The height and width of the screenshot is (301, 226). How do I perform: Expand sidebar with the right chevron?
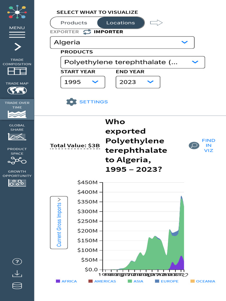(17, 47)
